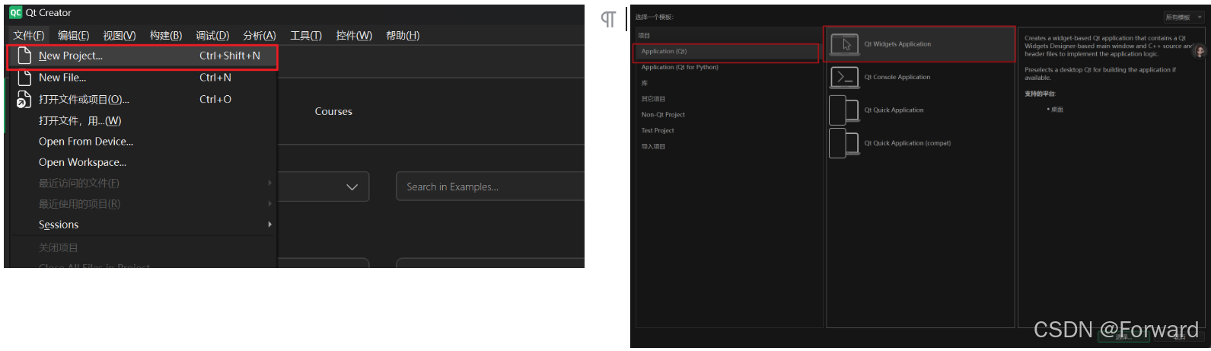Select Test Project category

(x=728, y=131)
